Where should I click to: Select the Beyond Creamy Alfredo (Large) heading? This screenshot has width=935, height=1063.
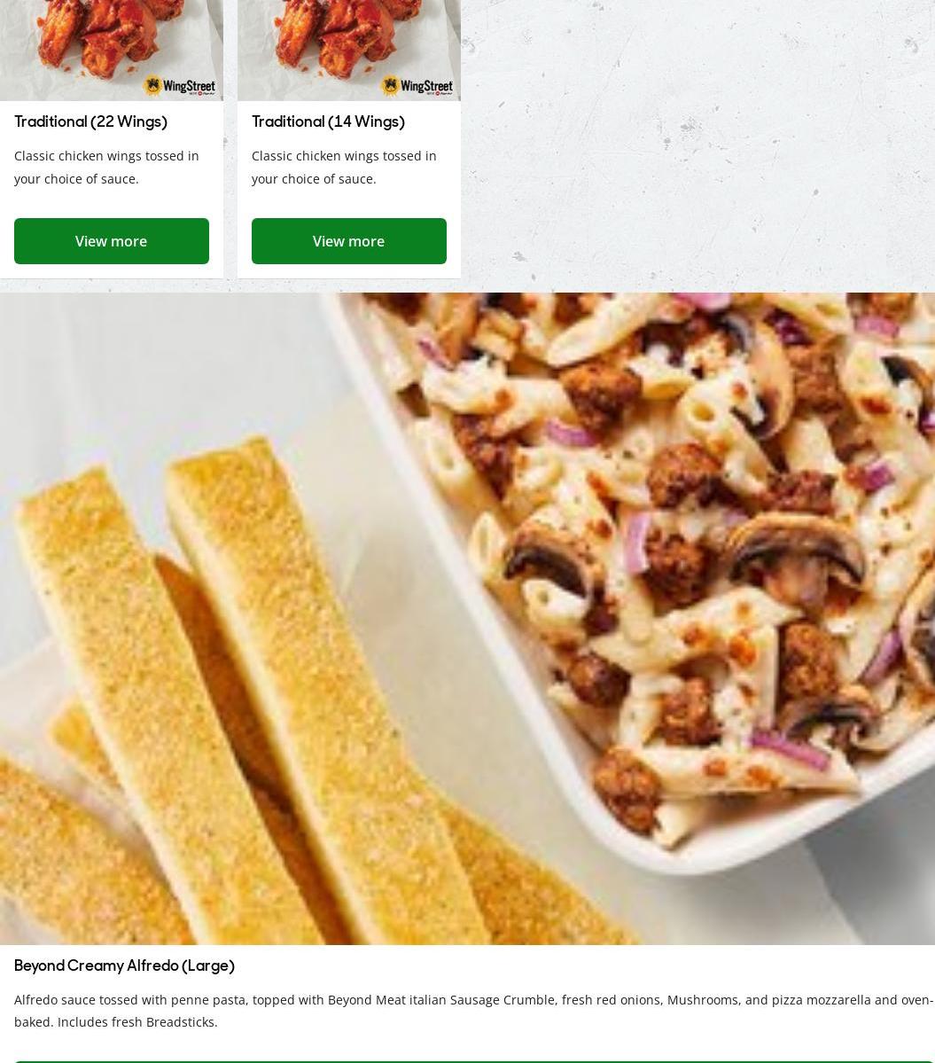[125, 966]
